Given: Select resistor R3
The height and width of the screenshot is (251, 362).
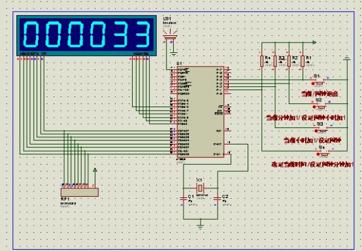Looking at the screenshot, I should pos(275,61).
